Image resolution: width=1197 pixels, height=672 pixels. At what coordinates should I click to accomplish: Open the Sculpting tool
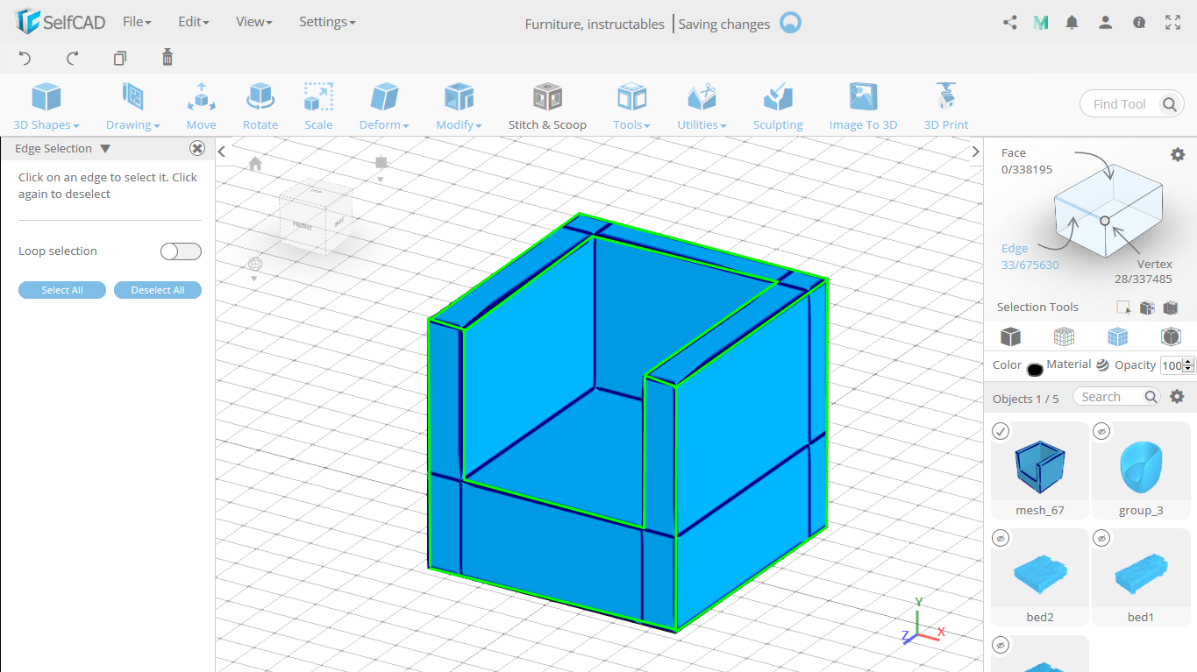778,106
